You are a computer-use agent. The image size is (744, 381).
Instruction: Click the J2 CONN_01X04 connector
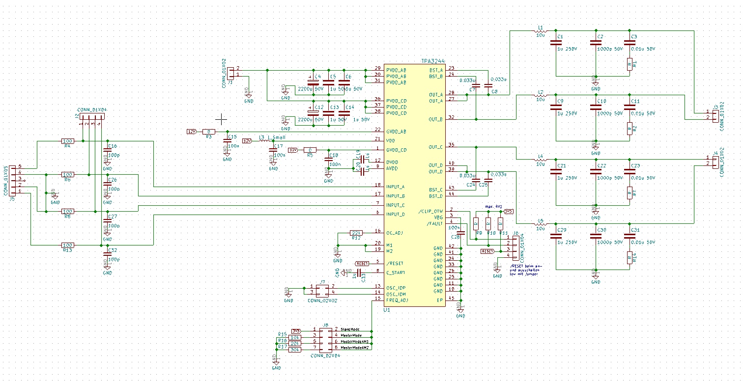coord(92,117)
